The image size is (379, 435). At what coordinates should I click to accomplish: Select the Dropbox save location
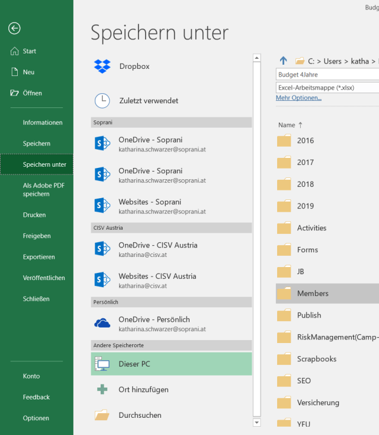click(x=171, y=66)
